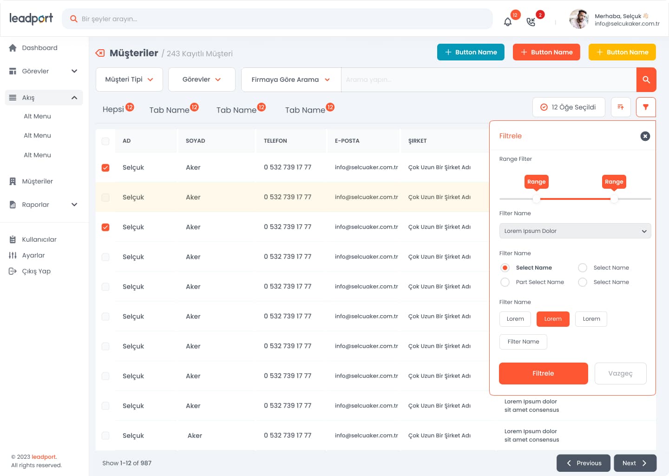Check the highlighted second row checkbox
669x476 pixels.
click(105, 198)
